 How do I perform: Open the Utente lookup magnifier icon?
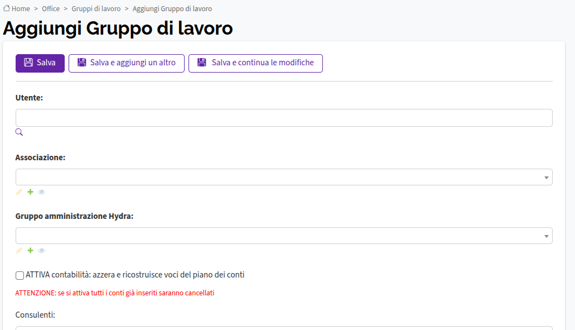19,132
